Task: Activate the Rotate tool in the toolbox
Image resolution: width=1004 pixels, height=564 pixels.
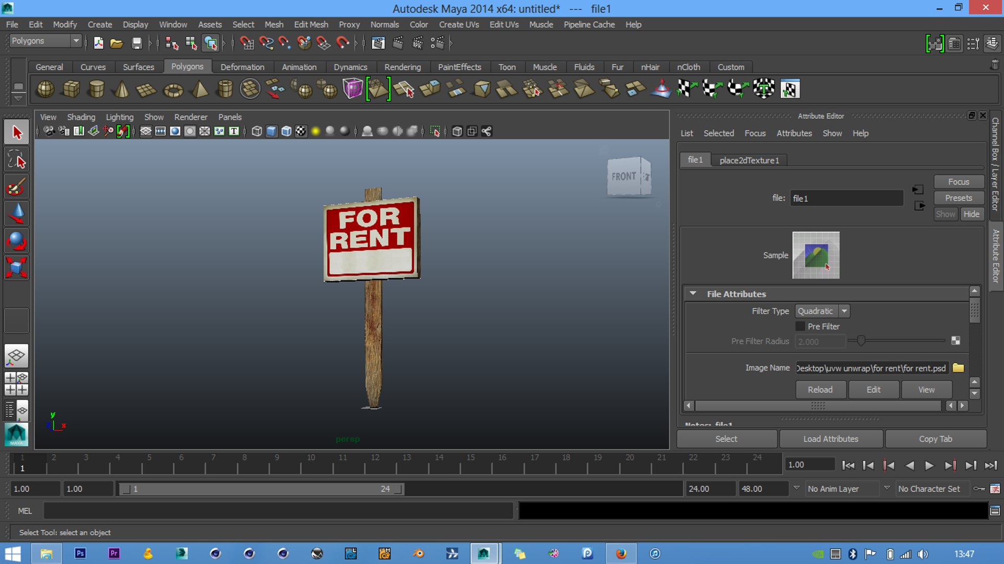Action: [17, 241]
